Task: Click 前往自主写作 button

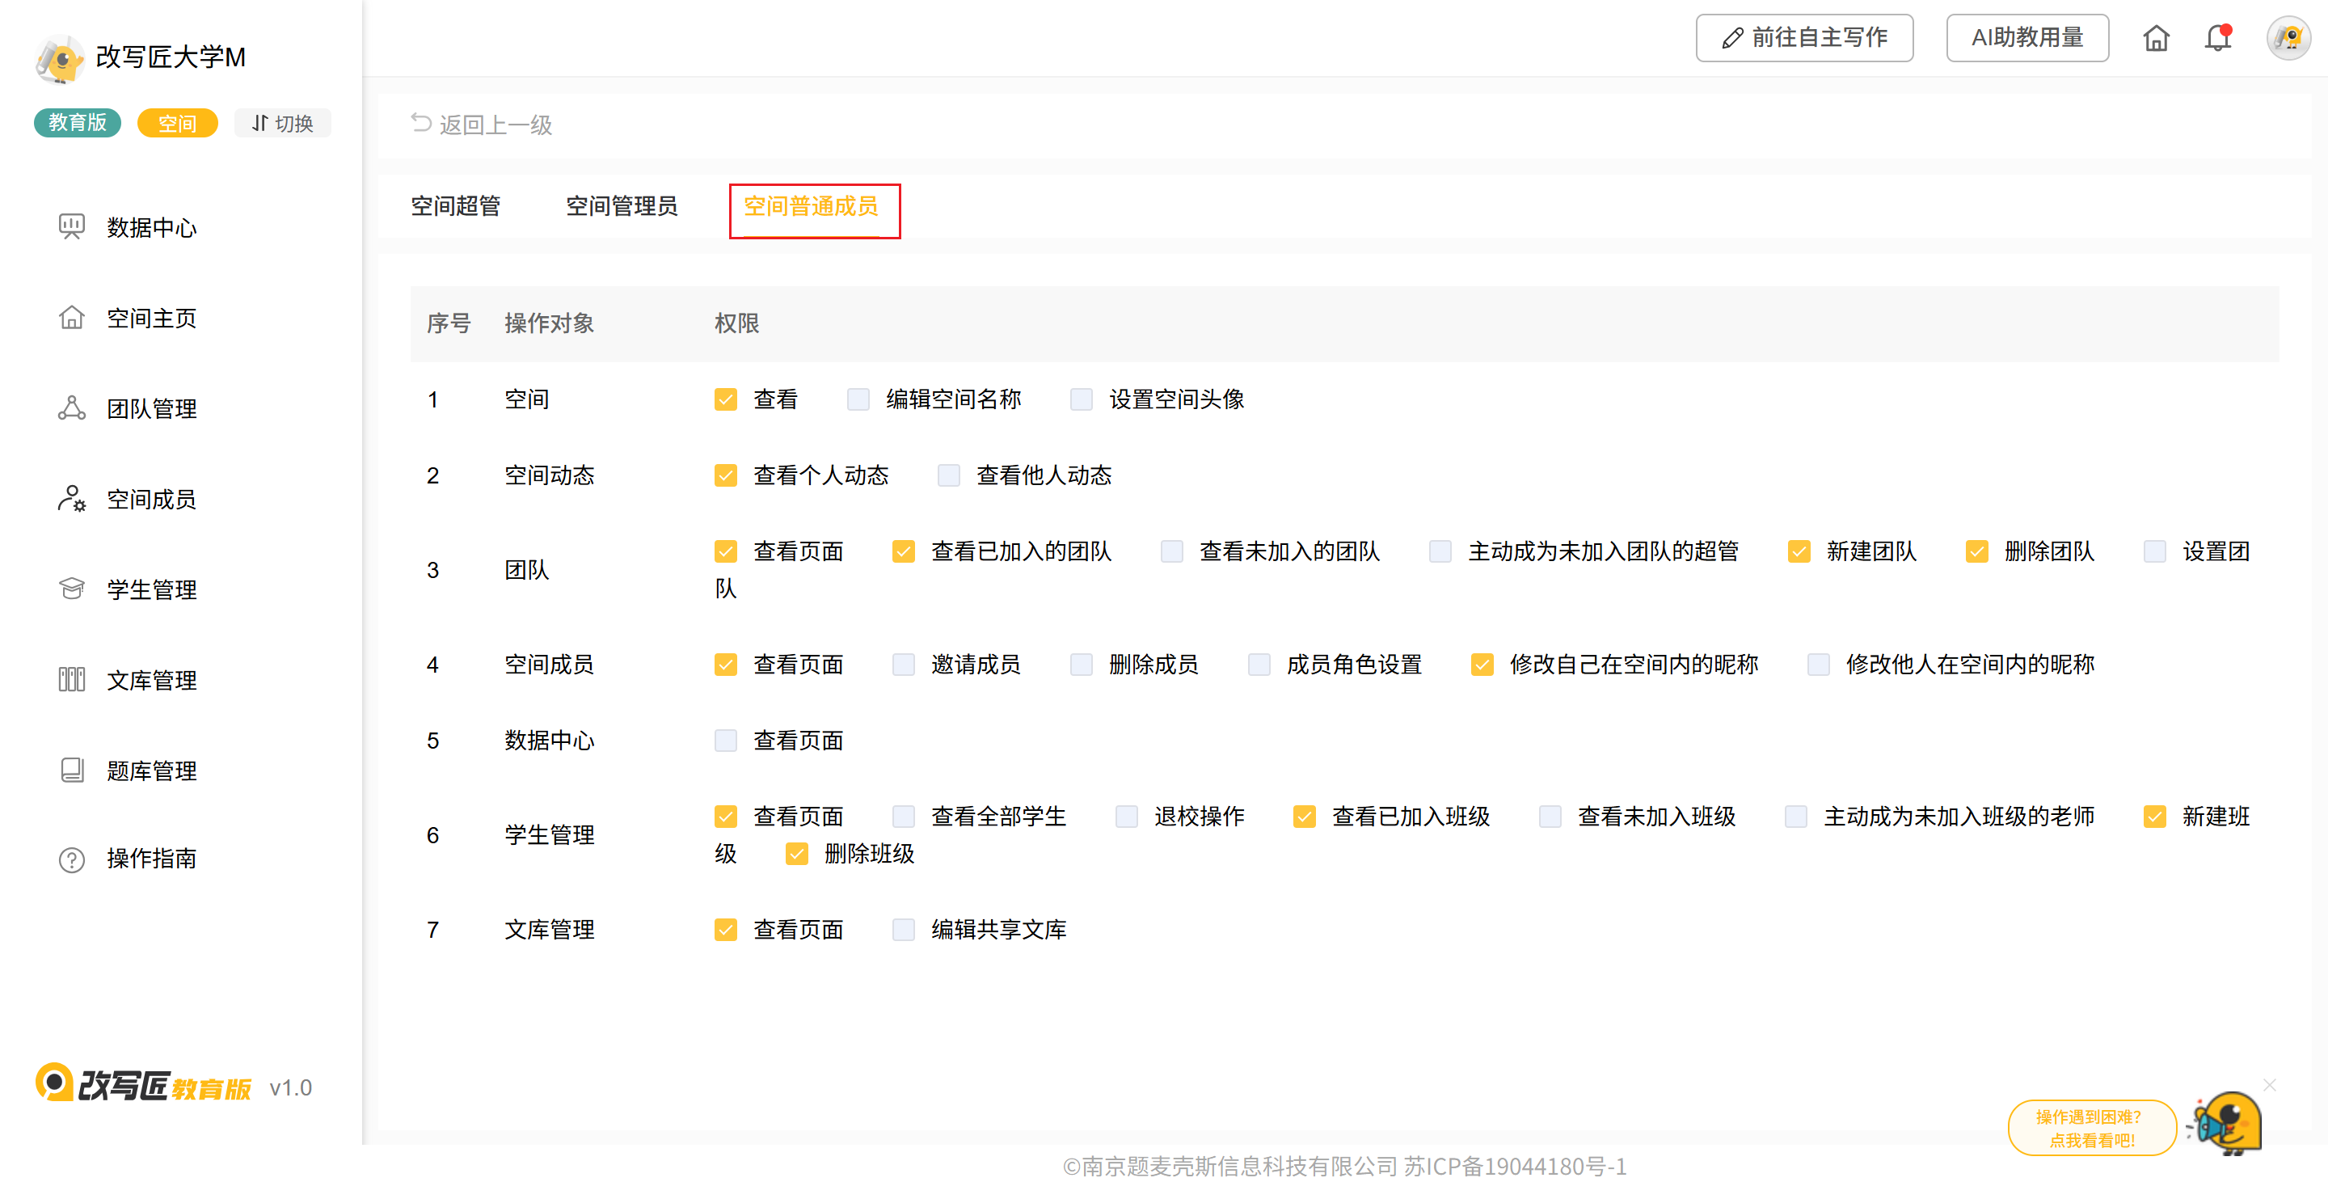Action: (x=1804, y=38)
